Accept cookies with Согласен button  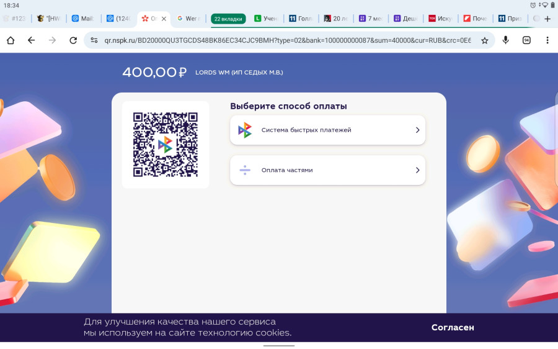tap(453, 327)
